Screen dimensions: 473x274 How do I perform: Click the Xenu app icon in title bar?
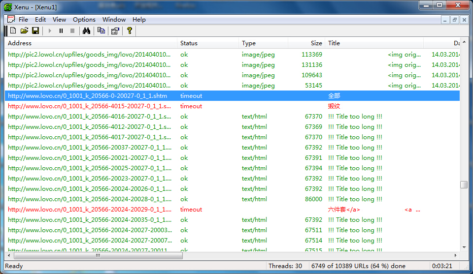click(8, 7)
